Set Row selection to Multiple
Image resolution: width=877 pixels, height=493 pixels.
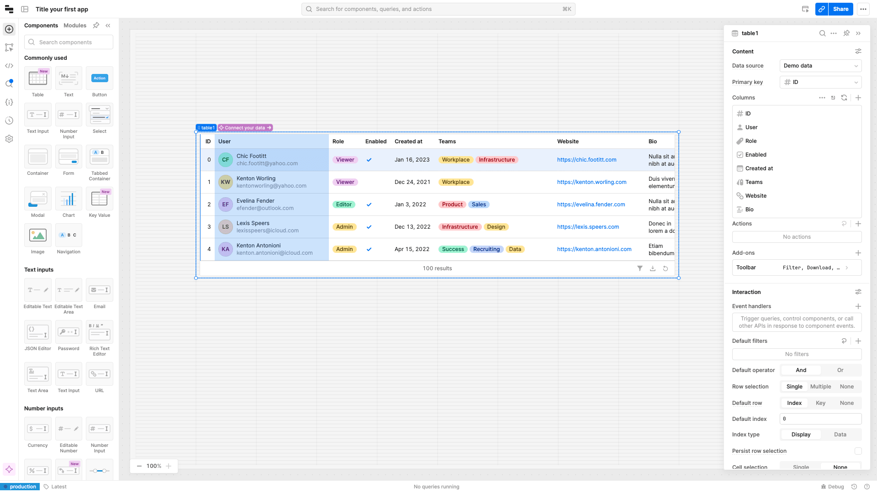coord(821,387)
